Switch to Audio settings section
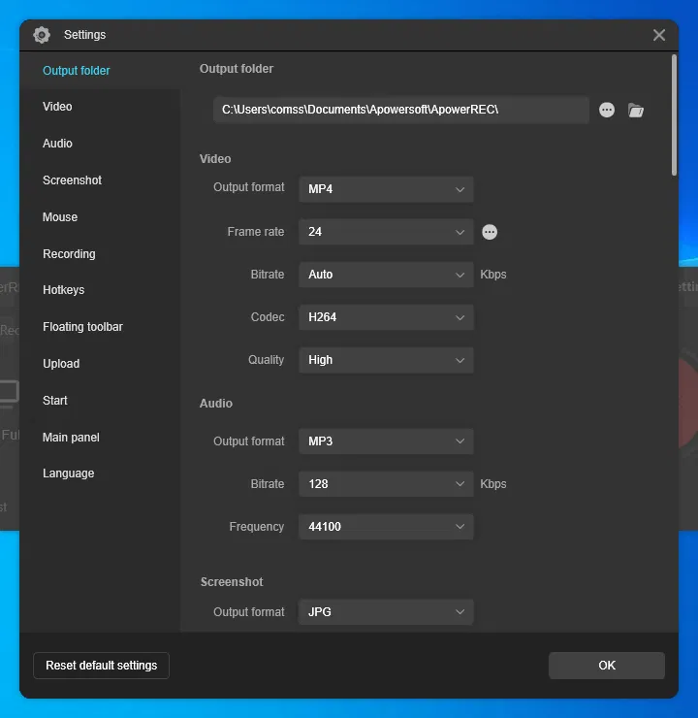Viewport: 698px width, 718px height. point(57,144)
